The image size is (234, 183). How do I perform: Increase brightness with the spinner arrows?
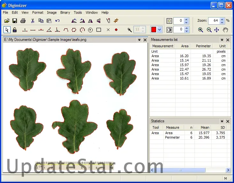[x=186, y=20]
